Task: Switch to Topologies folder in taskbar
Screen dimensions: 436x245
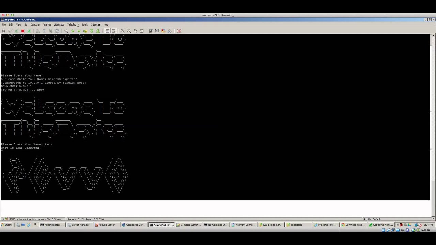Action: 298,225
